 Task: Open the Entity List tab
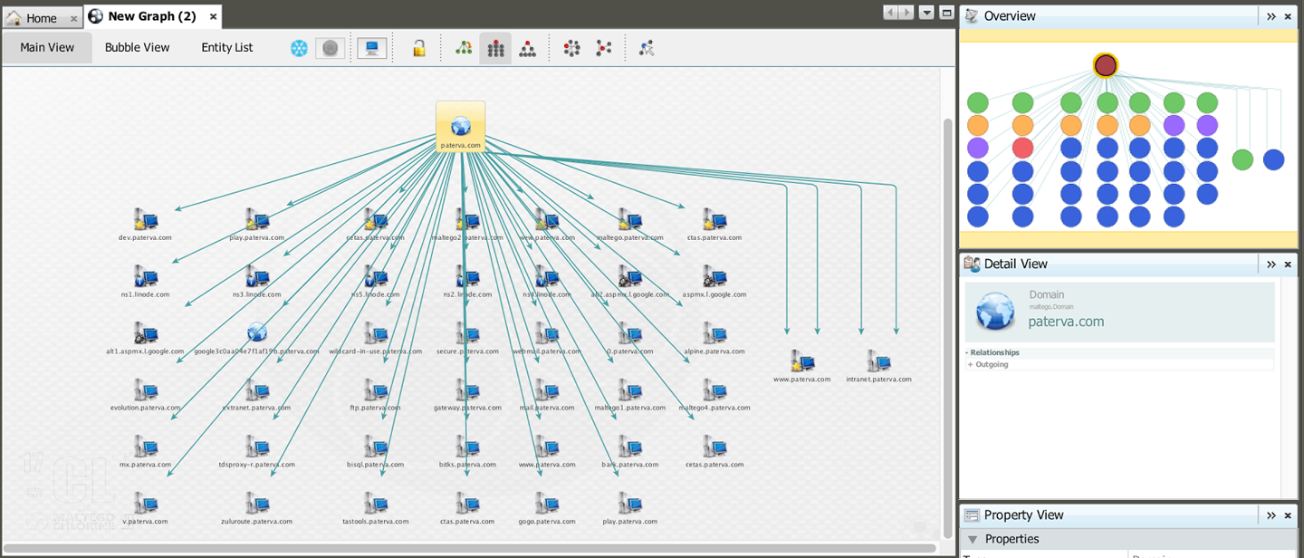227,47
